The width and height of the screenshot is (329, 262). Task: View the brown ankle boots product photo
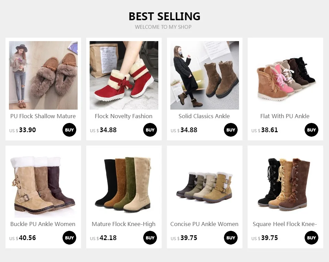click(x=205, y=75)
